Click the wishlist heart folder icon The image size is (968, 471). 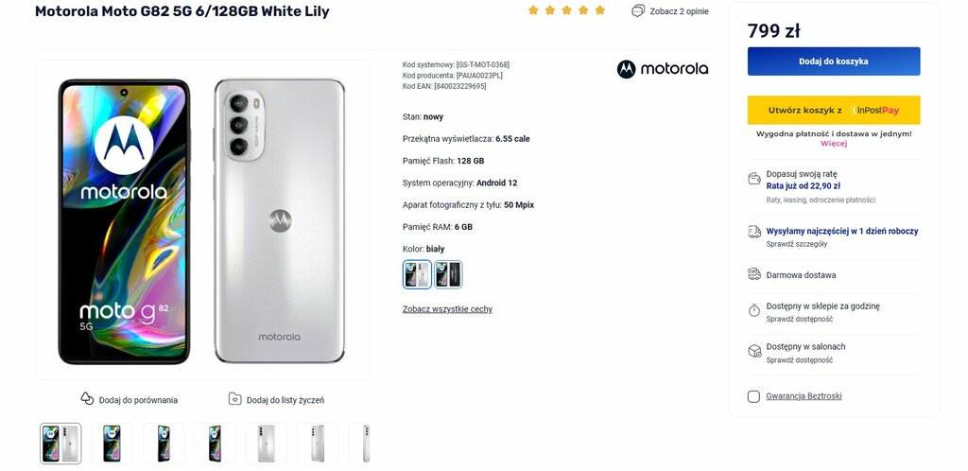(234, 399)
